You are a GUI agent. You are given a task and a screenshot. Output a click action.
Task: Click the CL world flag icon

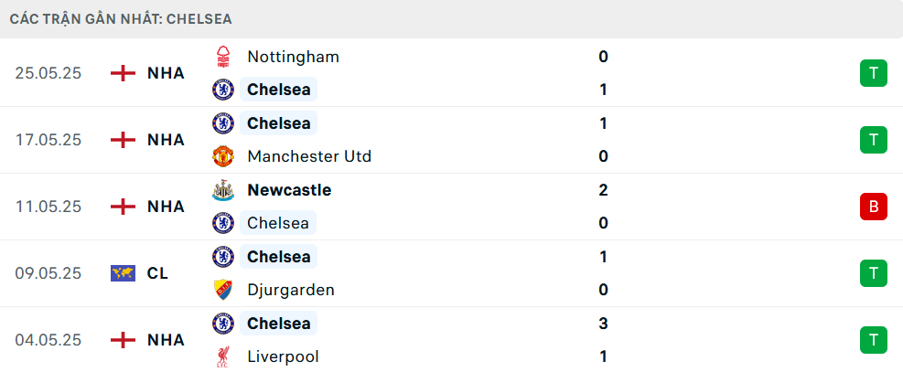click(x=123, y=273)
